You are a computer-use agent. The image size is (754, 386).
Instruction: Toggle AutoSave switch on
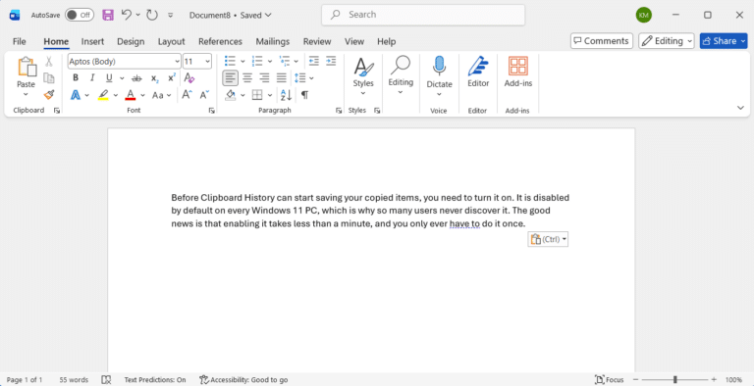79,15
